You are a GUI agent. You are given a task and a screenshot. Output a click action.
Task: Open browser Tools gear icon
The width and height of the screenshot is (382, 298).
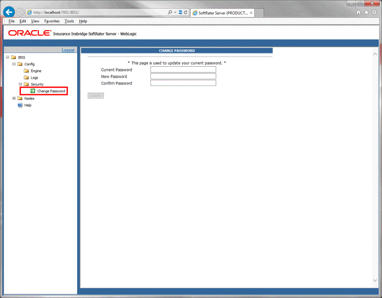click(x=374, y=12)
